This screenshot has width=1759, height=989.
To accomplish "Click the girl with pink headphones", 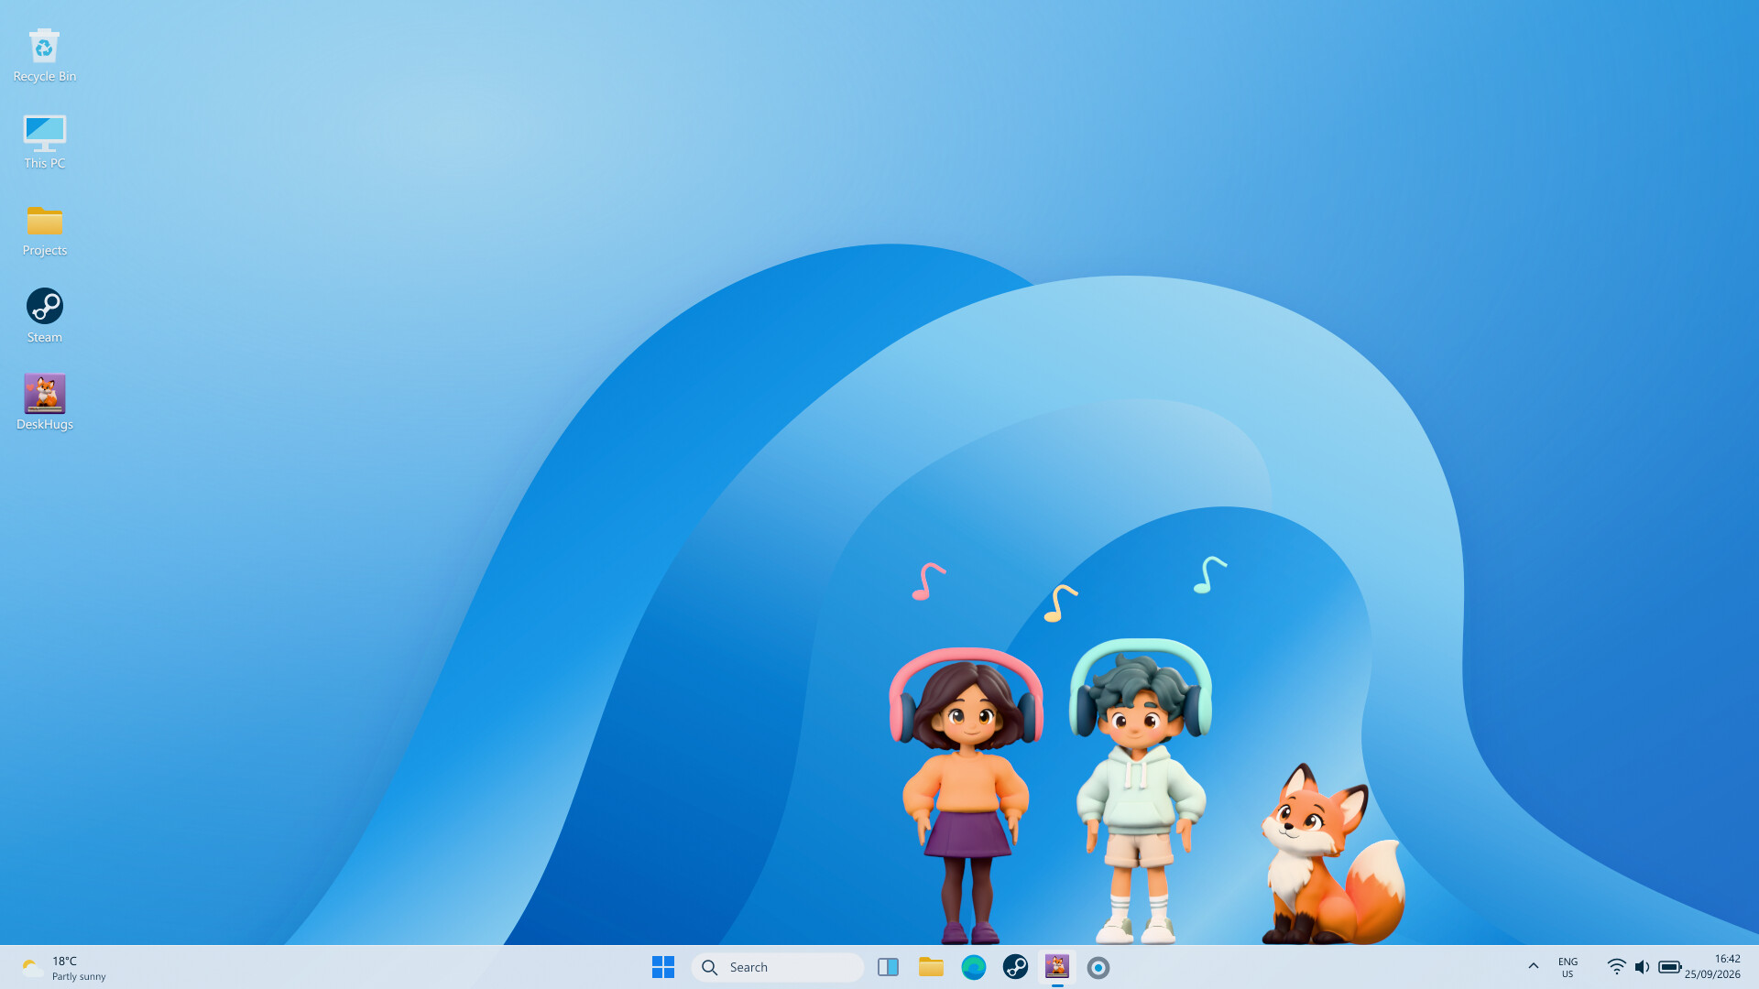I will coord(966,795).
